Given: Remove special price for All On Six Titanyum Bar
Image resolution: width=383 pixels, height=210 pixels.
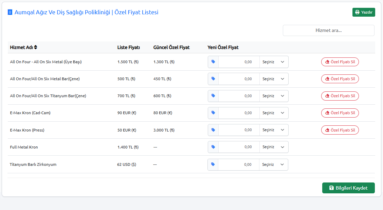Looking at the screenshot, I should (x=340, y=96).
